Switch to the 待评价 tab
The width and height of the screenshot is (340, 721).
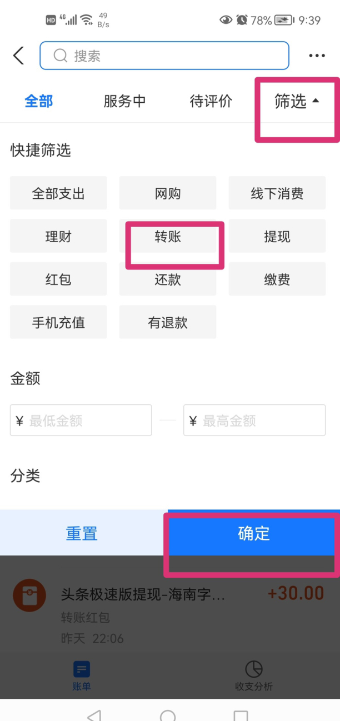pos(211,102)
